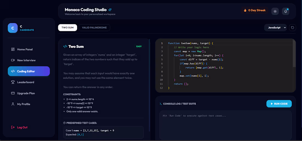Click constraint 'Only one valid answer exists.'
Image resolution: width=302 pixels, height=141 pixels.
[x=82, y=111]
